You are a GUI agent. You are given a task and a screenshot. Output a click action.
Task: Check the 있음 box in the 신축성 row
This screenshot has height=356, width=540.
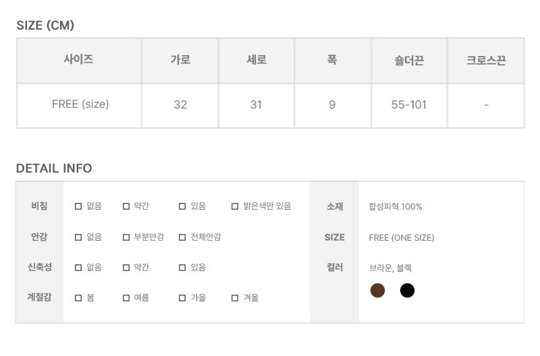coord(182,268)
